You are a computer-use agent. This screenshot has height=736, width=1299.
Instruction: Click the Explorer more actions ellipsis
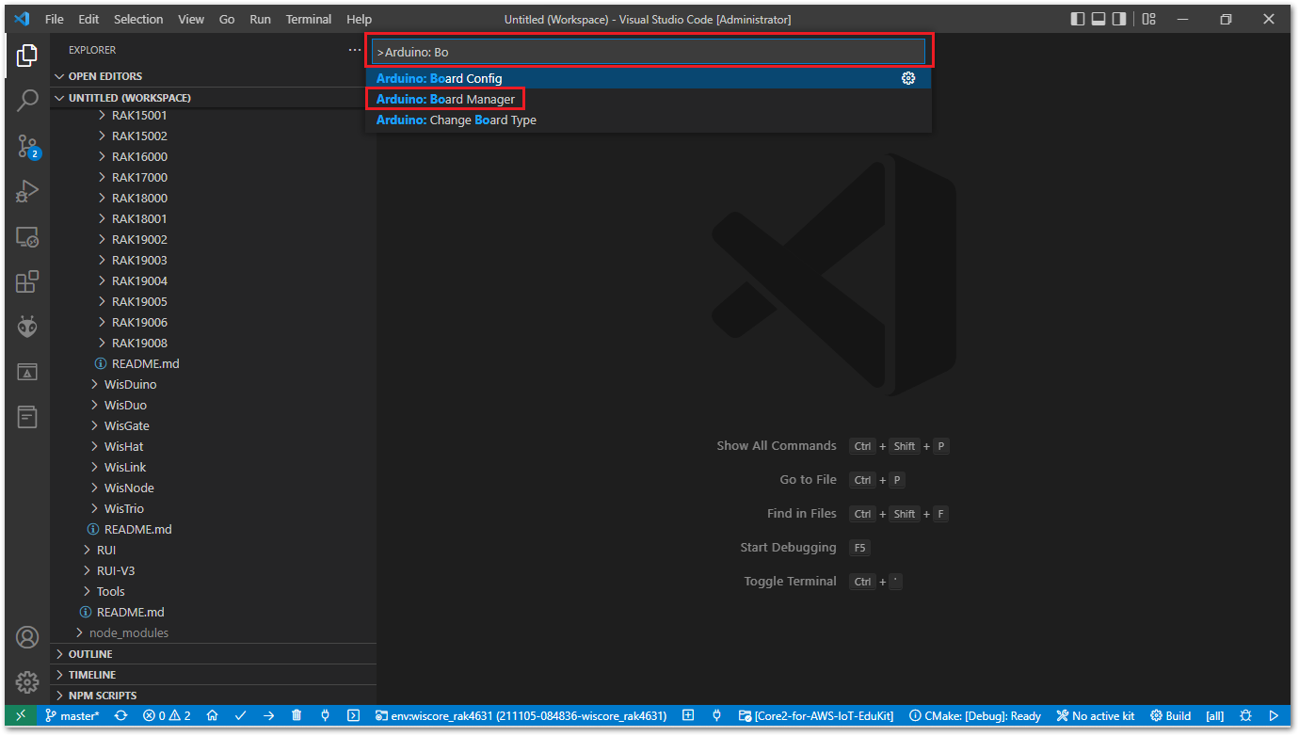354,50
